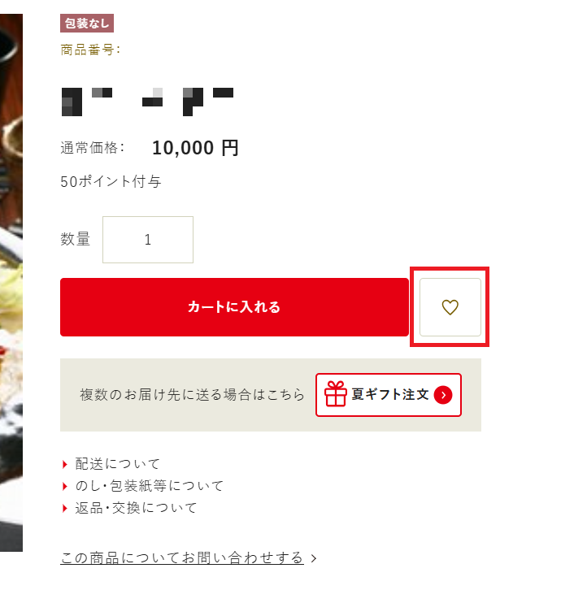Focus the 数量 quantity field
This screenshot has height=603, width=587.
click(x=148, y=240)
